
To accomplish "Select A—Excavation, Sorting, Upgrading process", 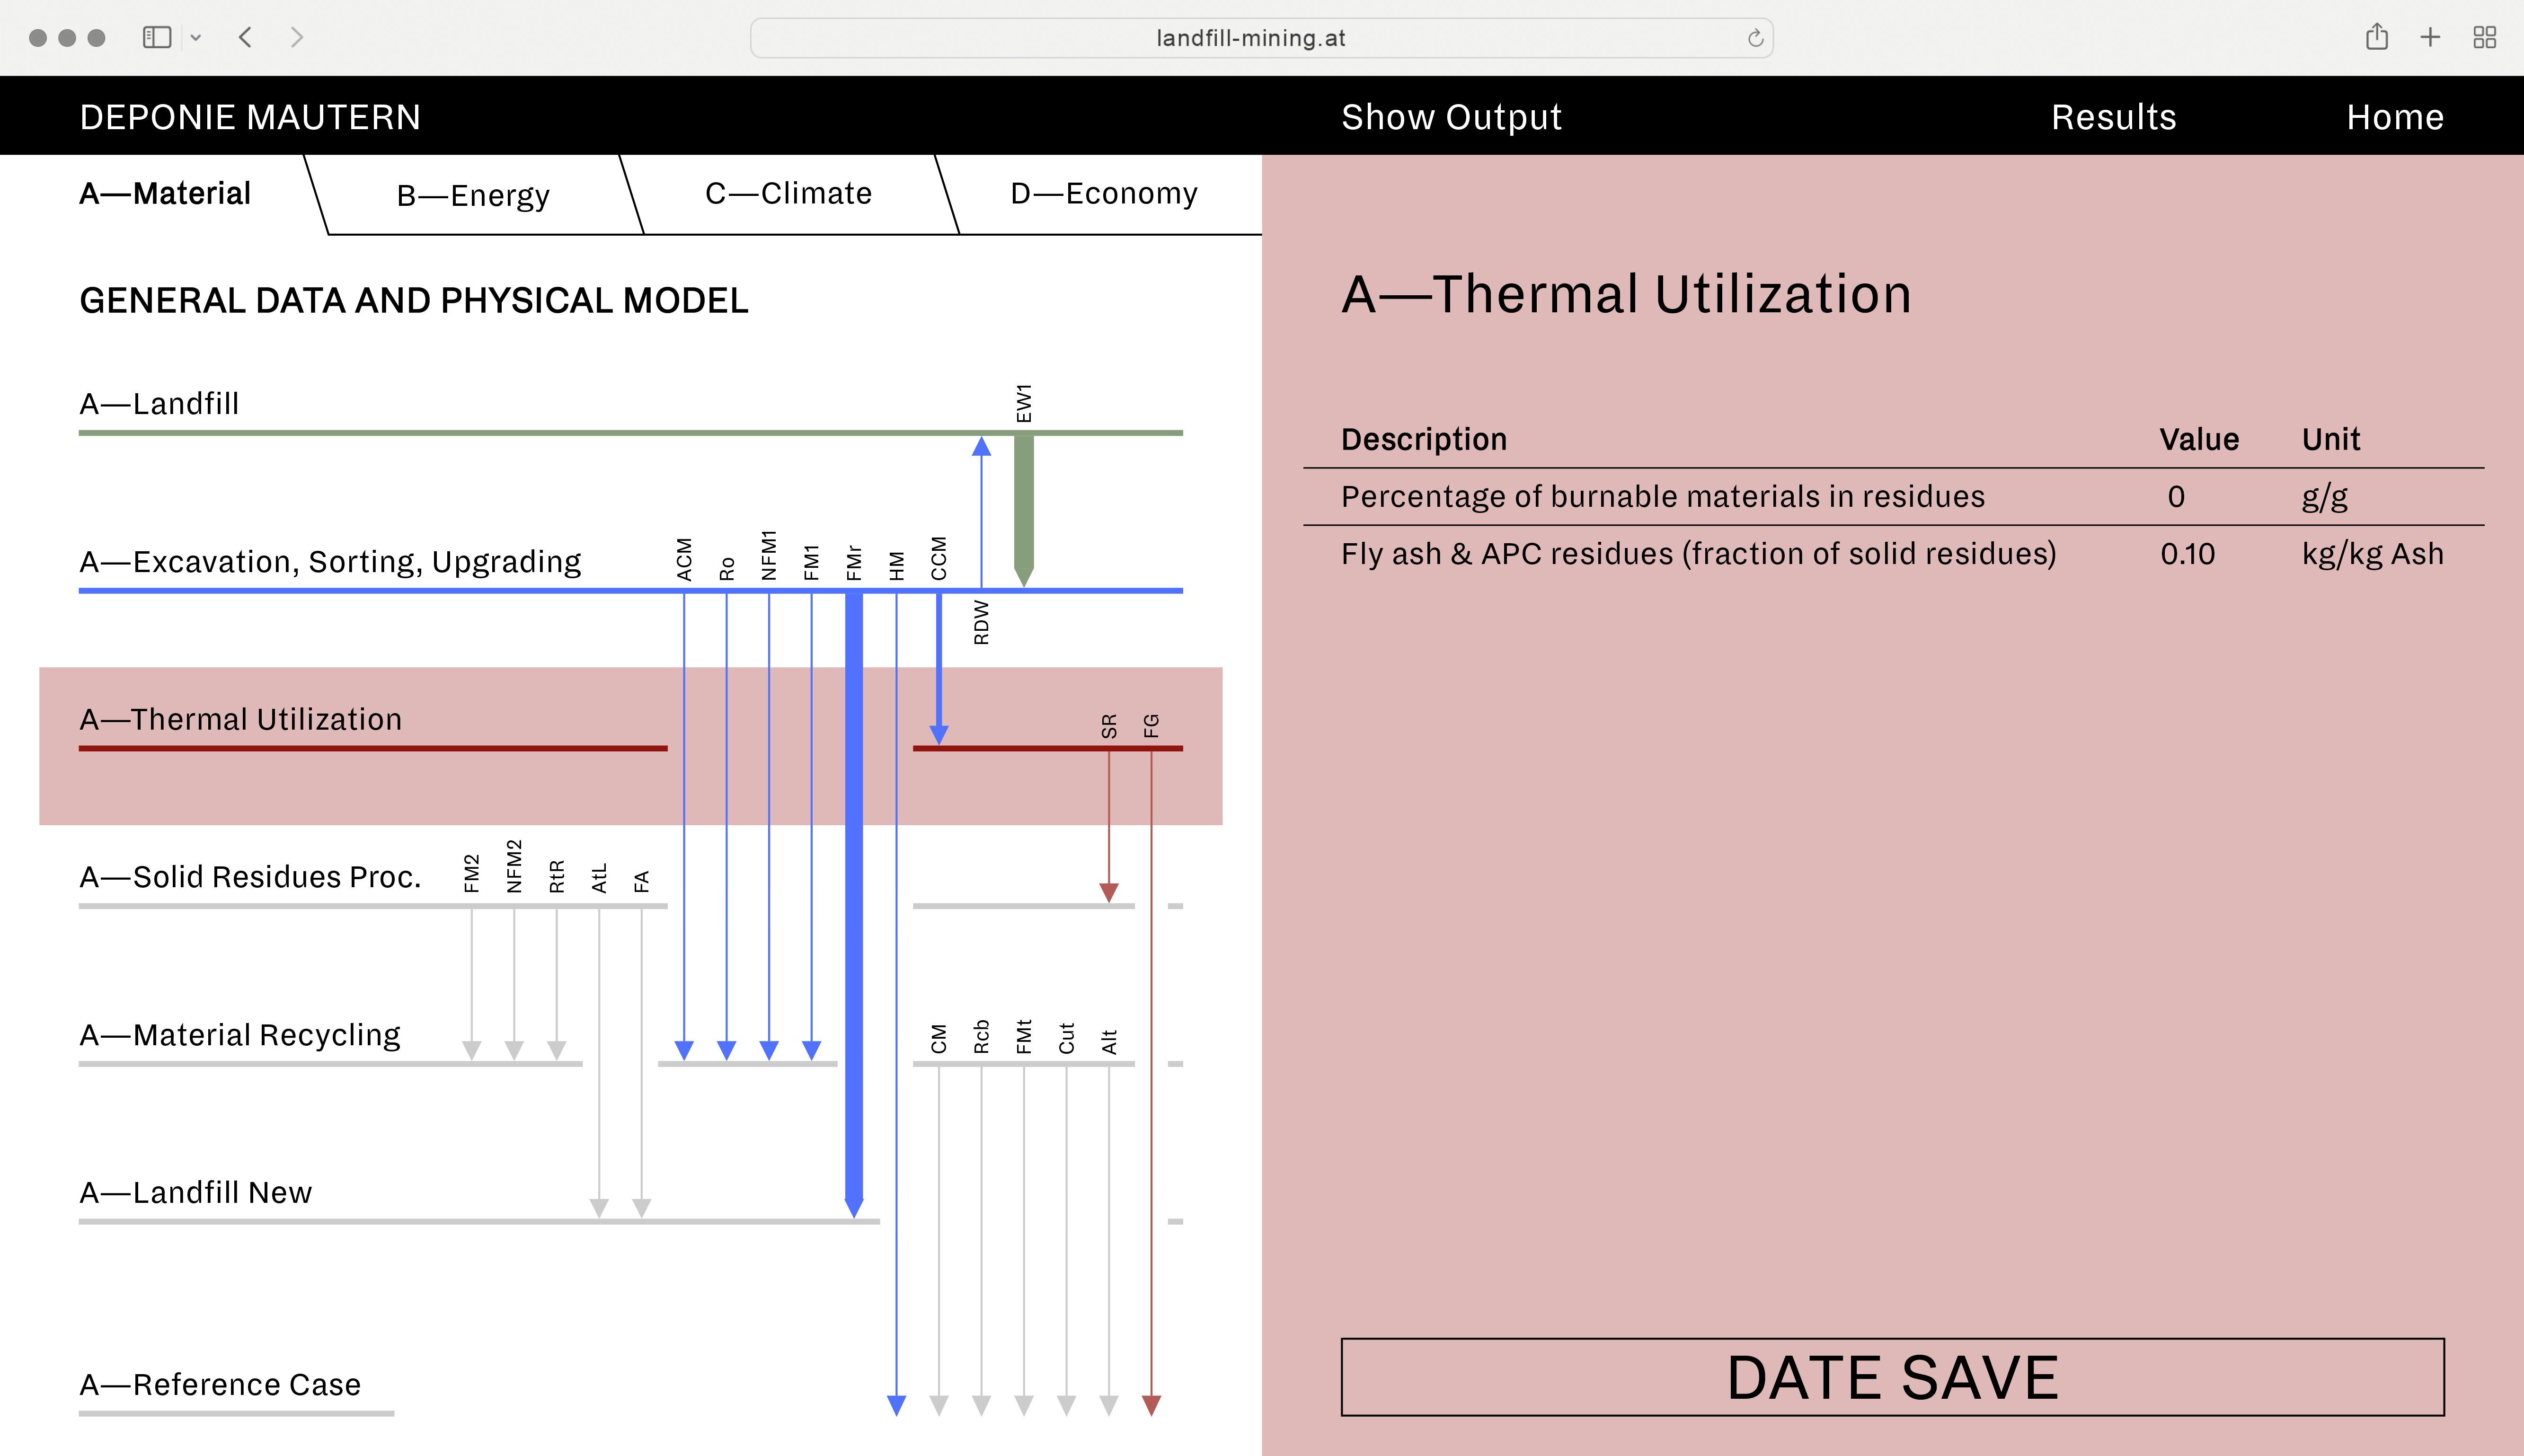I will tap(330, 561).
